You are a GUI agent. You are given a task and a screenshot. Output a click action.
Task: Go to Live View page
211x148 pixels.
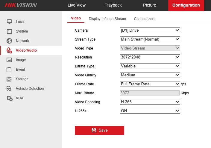(77, 5)
